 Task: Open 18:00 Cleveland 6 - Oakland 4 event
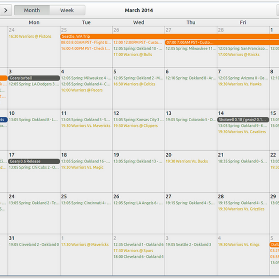coord(138,257)
